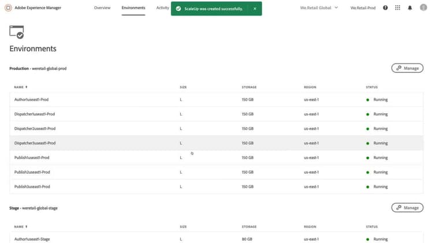Image resolution: width=433 pixels, height=243 pixels.
Task: Click Manage for the Stage environment
Action: tap(408, 208)
